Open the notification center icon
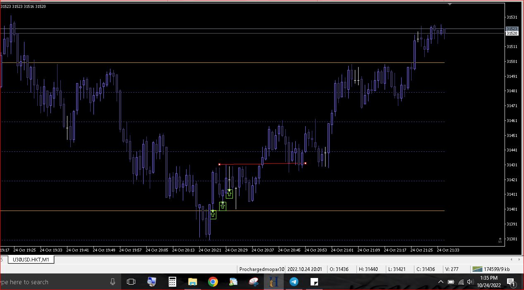 (x=511, y=282)
